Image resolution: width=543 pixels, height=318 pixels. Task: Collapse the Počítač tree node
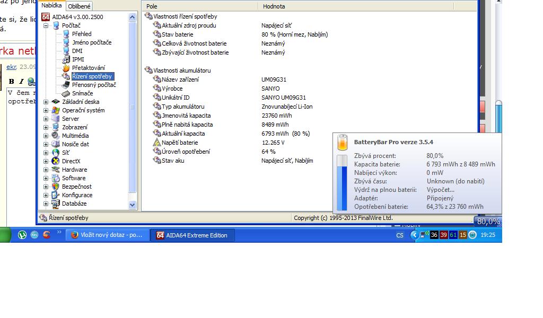pyautogui.click(x=46, y=25)
